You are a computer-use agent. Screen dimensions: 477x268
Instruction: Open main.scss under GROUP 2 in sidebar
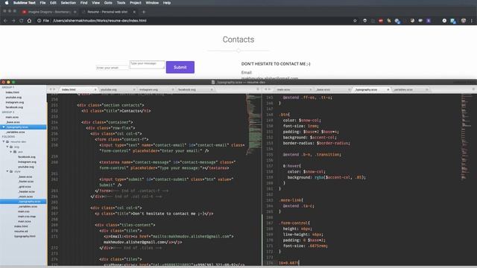point(12,117)
